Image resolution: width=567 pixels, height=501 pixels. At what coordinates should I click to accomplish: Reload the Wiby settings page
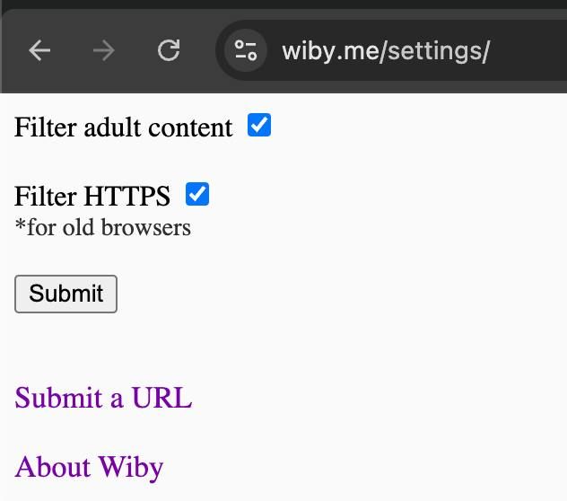[169, 50]
